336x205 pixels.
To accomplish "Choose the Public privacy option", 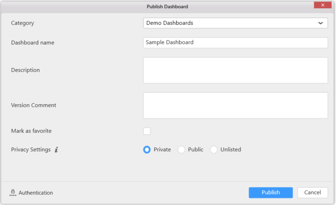I will click(x=181, y=150).
